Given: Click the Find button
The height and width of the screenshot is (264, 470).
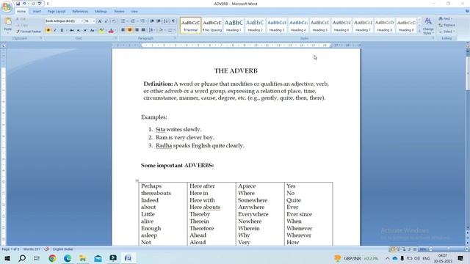Looking at the screenshot, I should [445, 18].
